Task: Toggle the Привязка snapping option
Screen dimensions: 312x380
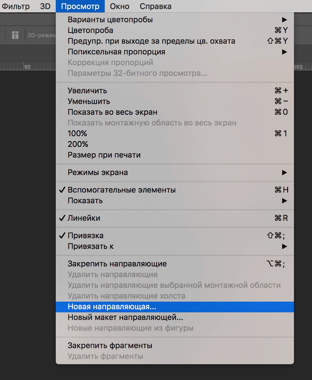Action: click(85, 236)
